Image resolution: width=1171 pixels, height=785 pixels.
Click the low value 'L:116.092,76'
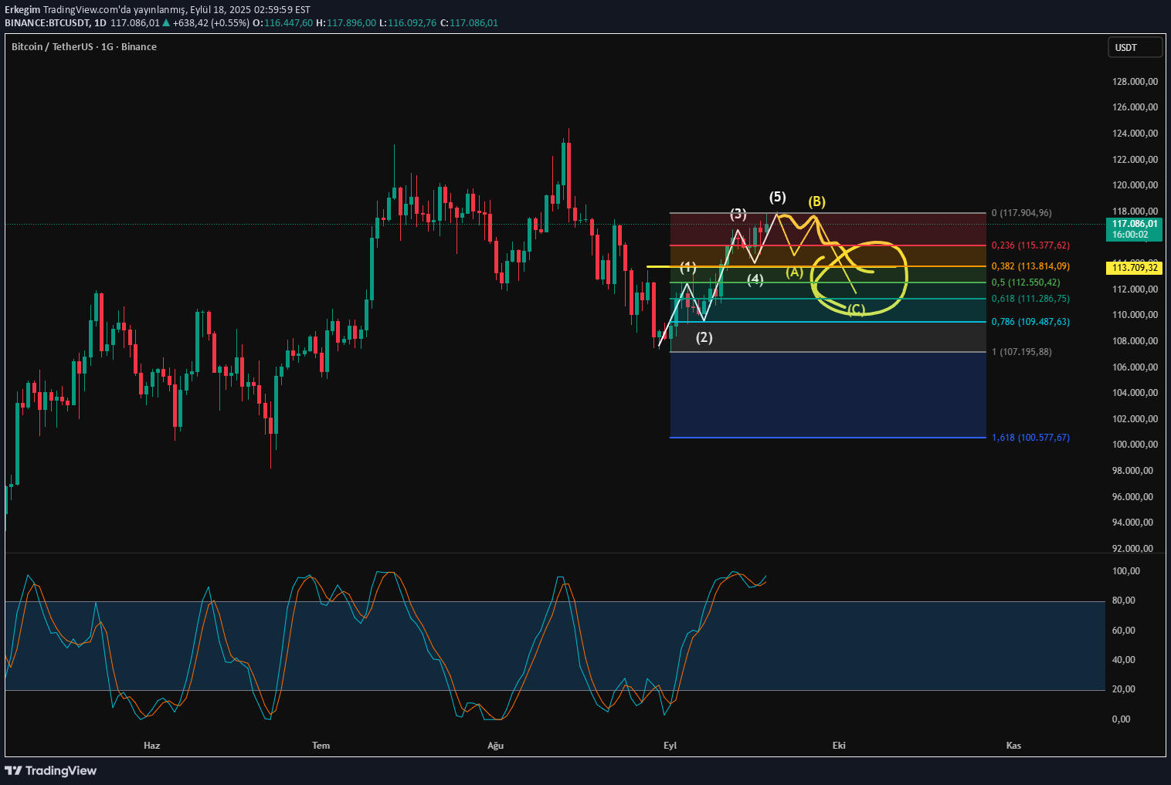point(408,23)
